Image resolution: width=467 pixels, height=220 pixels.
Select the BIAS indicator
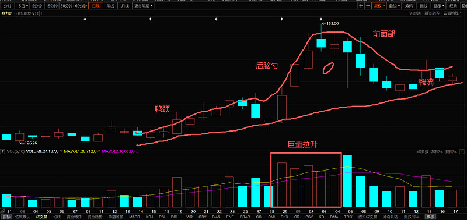(x=216, y=217)
